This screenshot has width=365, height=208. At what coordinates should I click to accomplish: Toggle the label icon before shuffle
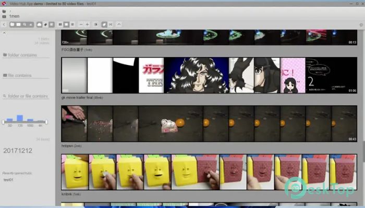(x=104, y=24)
